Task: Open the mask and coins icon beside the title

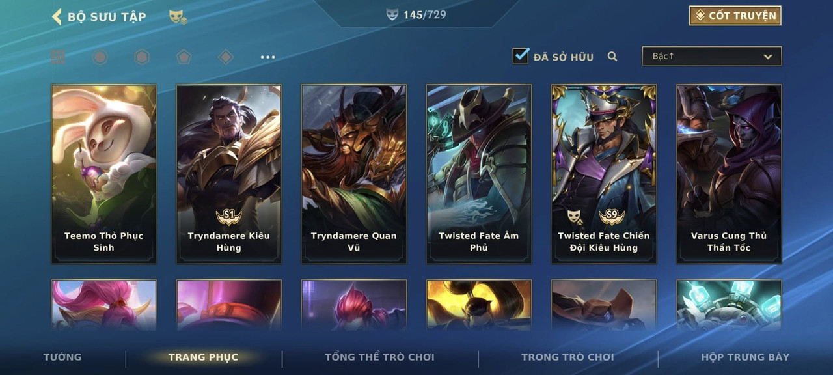Action: pos(178,18)
